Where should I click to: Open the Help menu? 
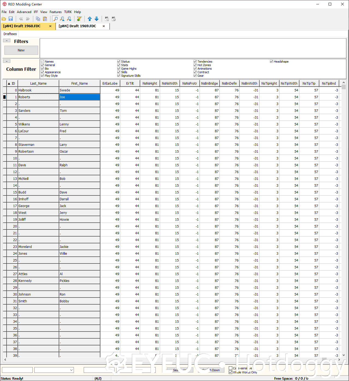tap(78, 12)
